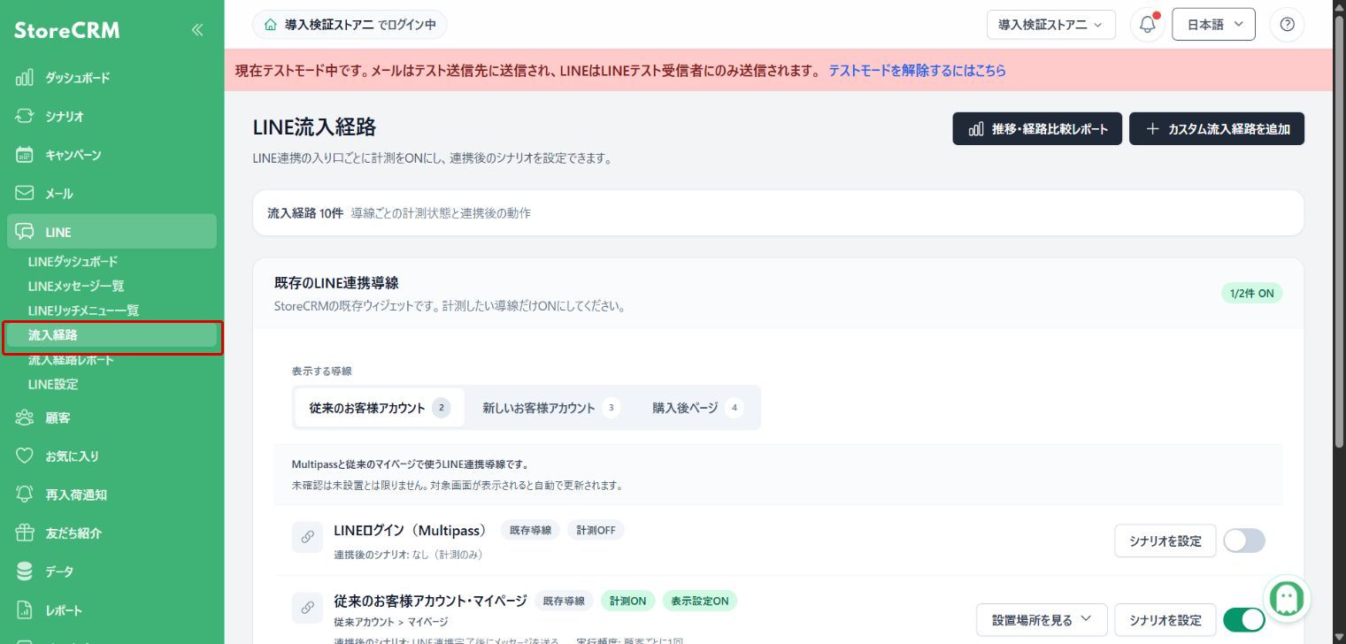
Task: Open the floating chat assistant icon
Action: (x=1287, y=599)
